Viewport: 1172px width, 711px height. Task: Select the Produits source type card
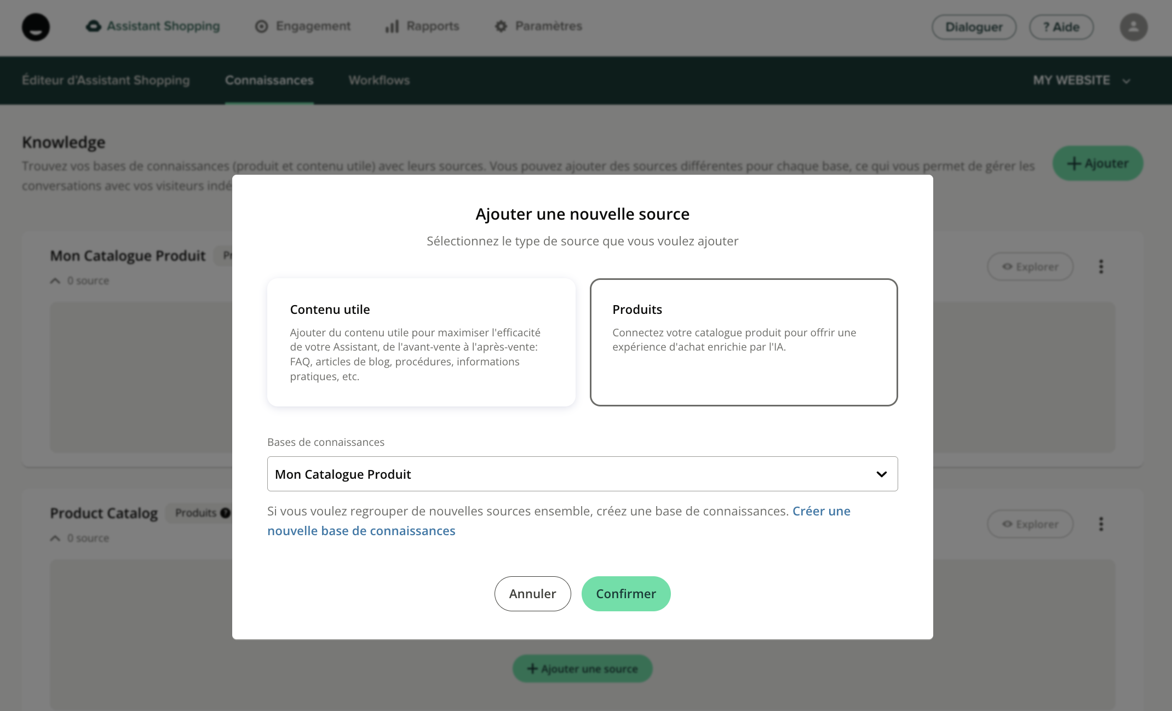(x=743, y=342)
